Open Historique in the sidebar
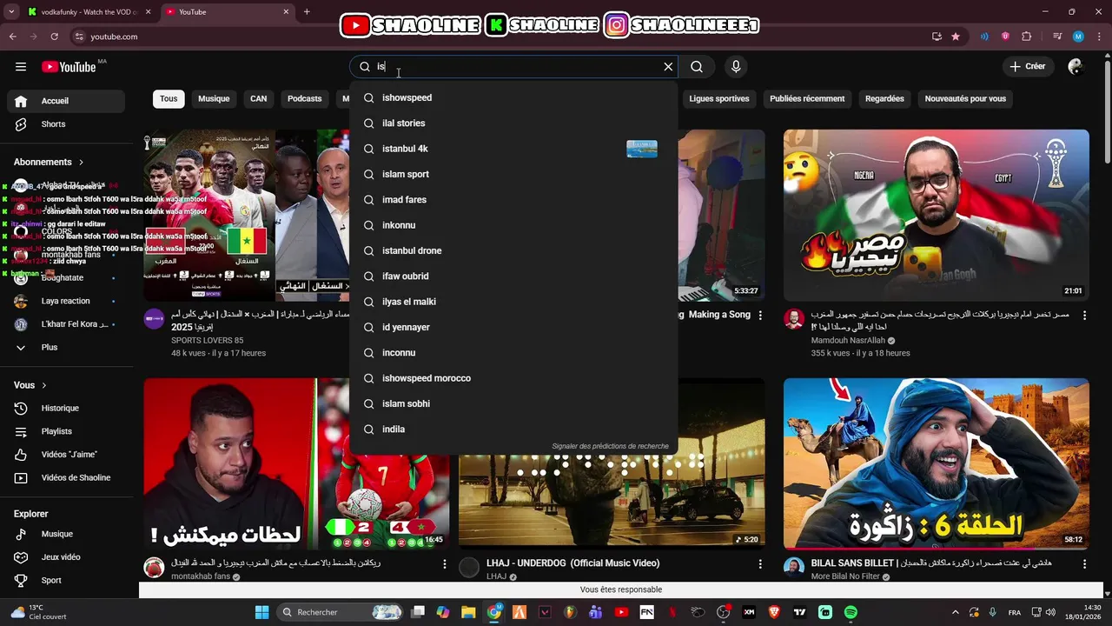The height and width of the screenshot is (626, 1112). (66, 408)
